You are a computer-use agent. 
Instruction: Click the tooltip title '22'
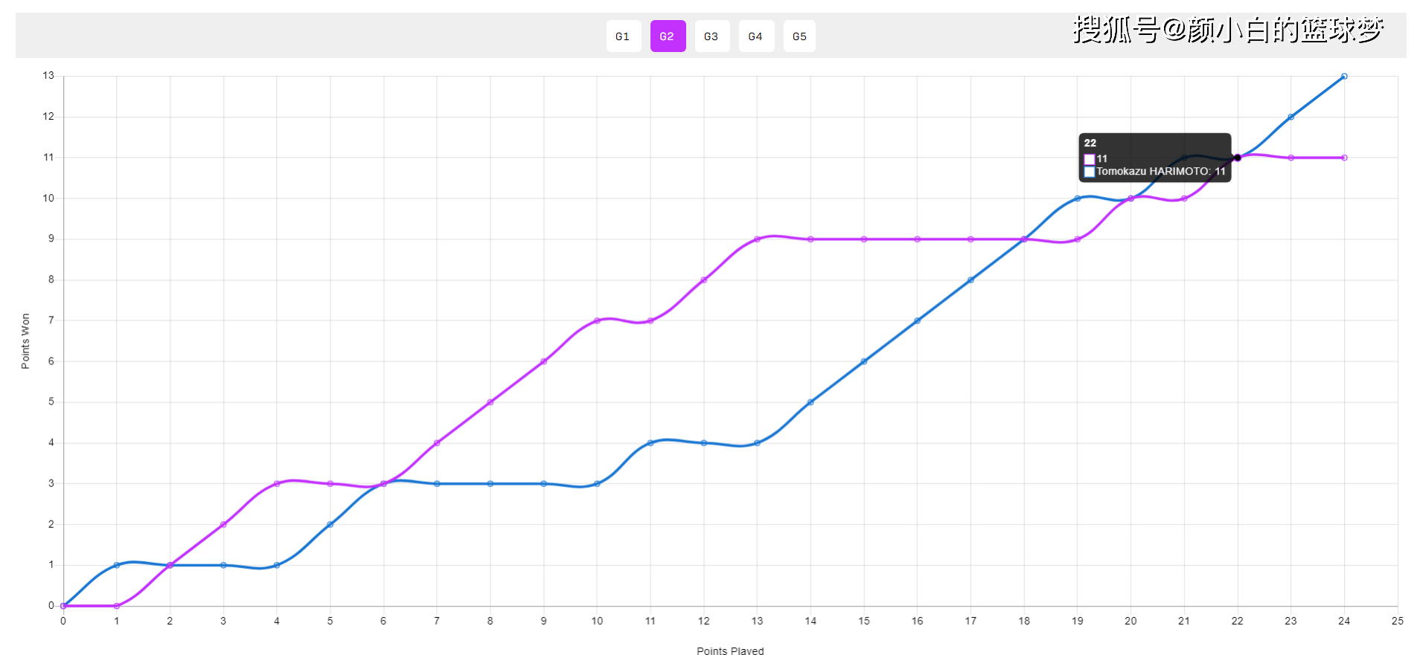click(1090, 143)
